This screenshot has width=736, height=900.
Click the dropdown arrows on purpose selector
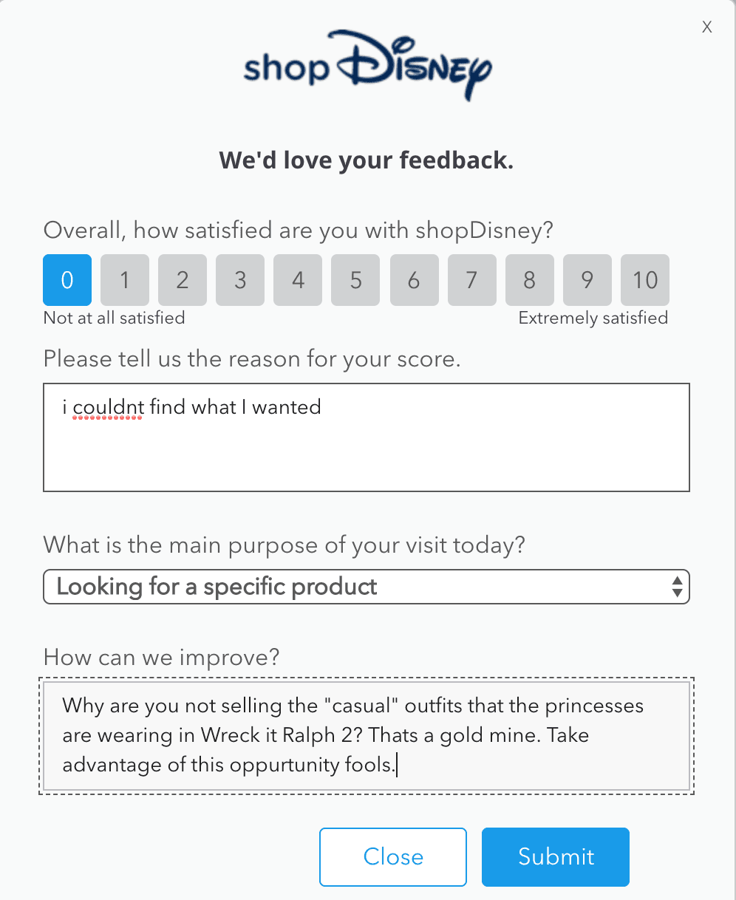(677, 587)
